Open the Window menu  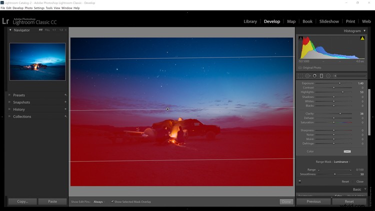point(66,8)
